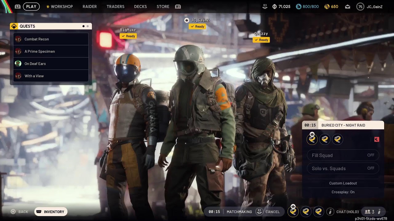Click the MATCHMAKING status label
Image resolution: width=394 pixels, height=221 pixels.
pyautogui.click(x=239, y=212)
